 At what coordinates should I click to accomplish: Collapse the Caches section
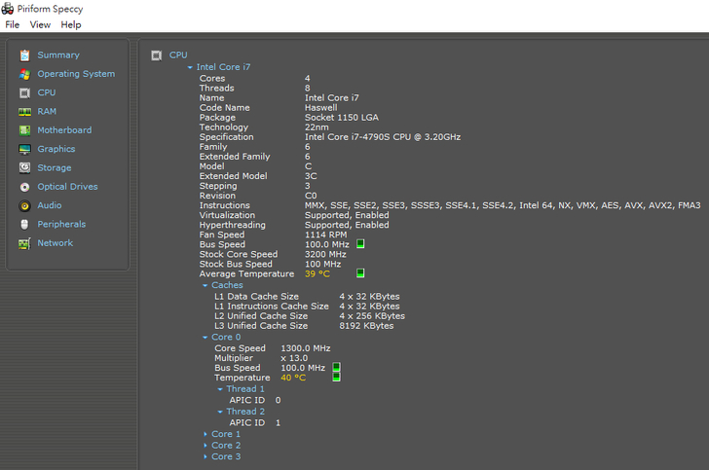tap(205, 285)
